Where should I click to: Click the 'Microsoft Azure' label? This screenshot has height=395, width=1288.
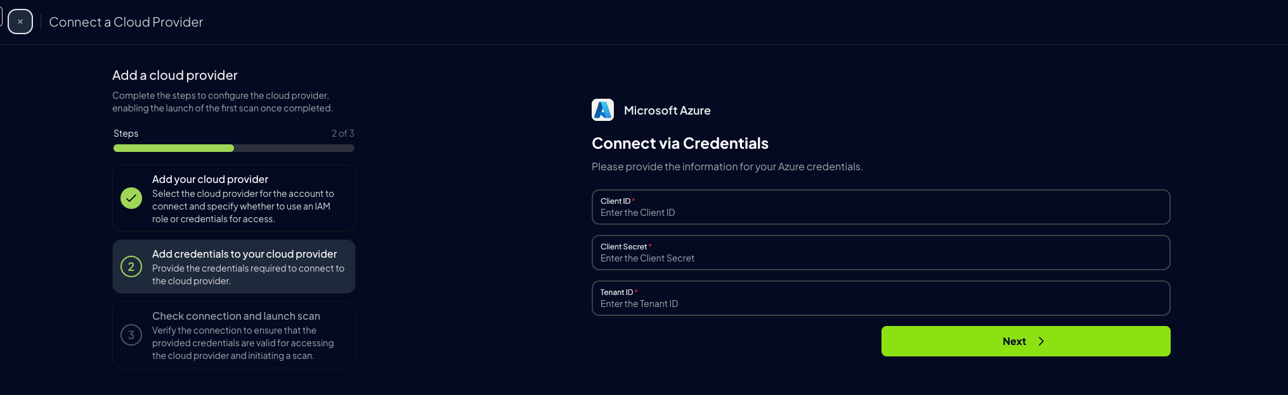(x=667, y=111)
